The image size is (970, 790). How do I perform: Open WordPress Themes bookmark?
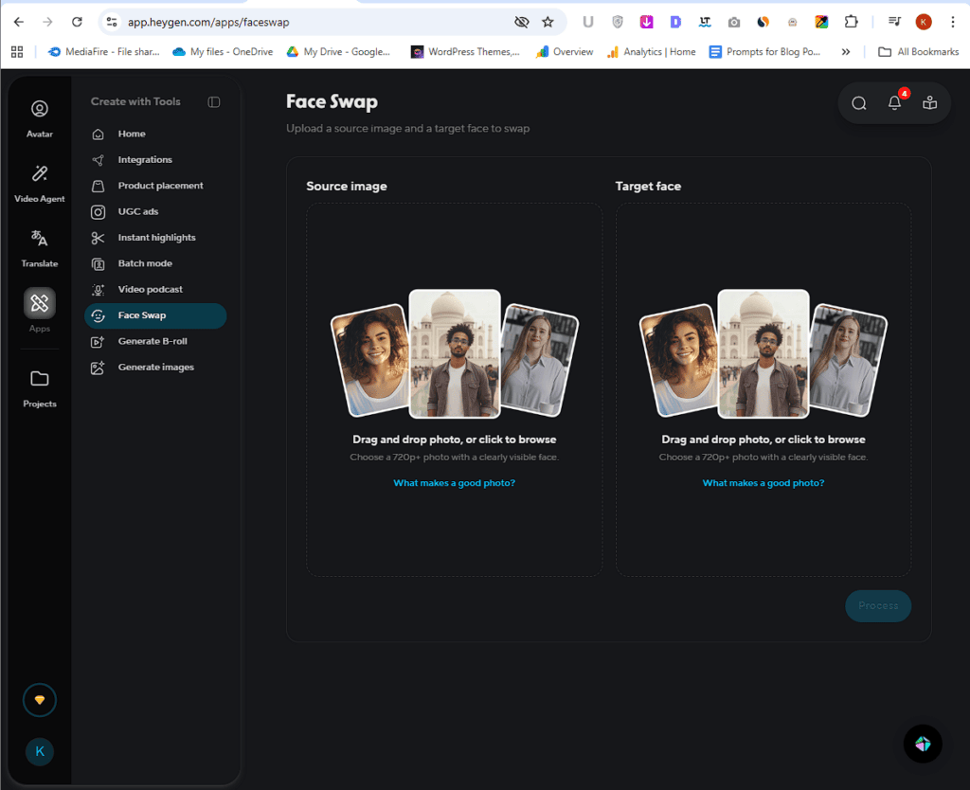465,52
